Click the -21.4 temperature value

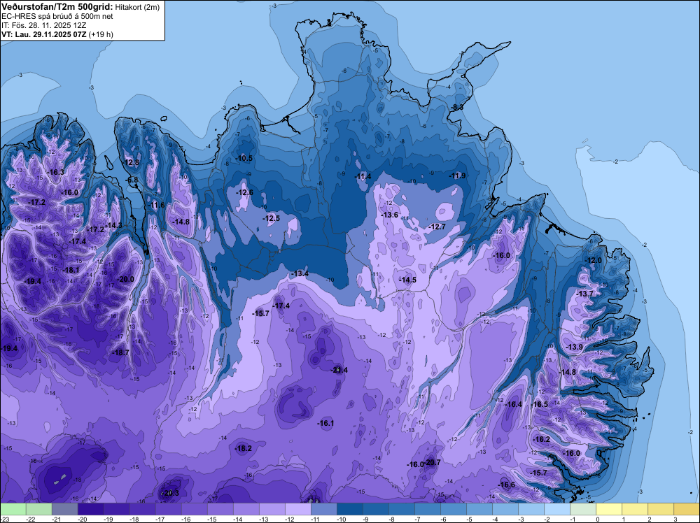pos(339,370)
